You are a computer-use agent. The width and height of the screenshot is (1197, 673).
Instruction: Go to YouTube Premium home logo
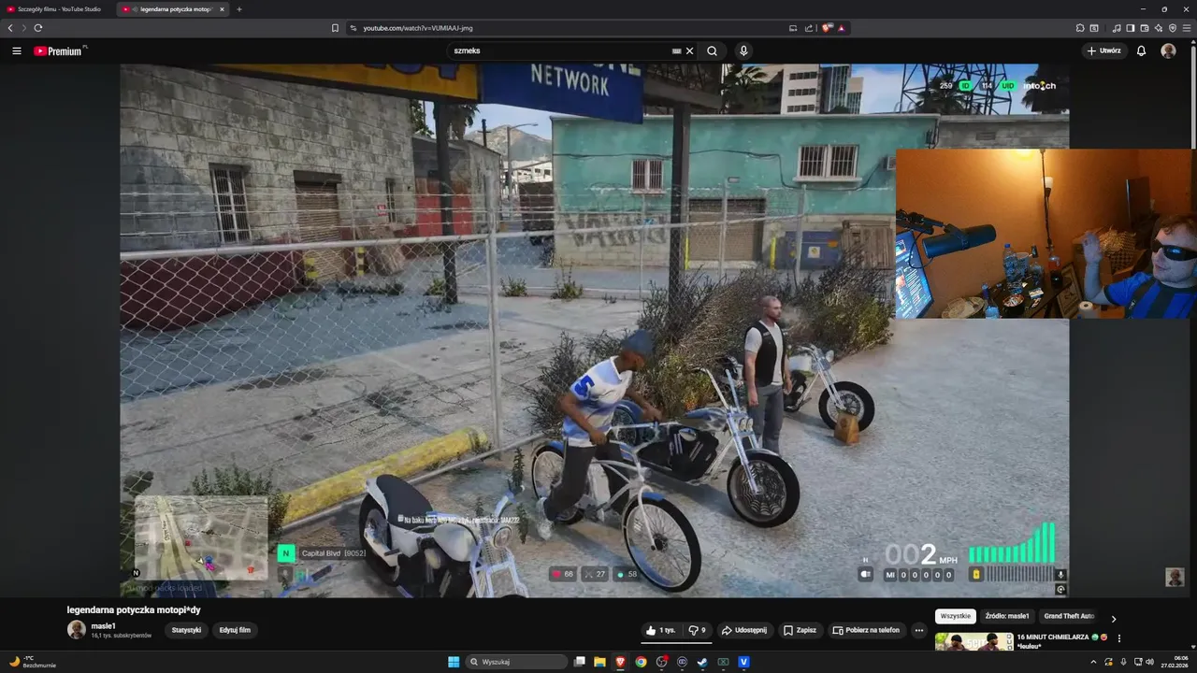click(x=60, y=50)
